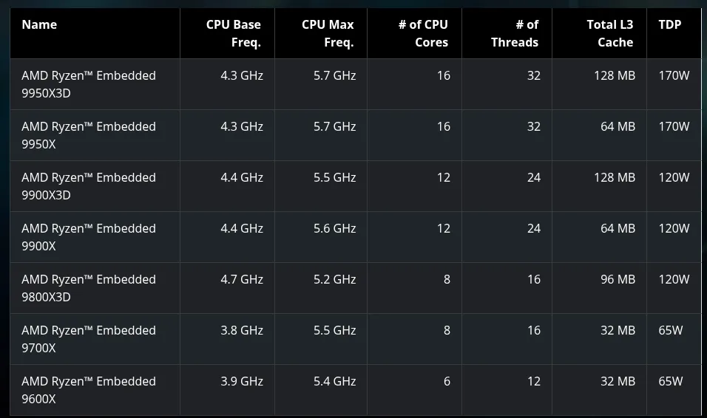Click the 5.2 GHz max frequency value
Viewport: 707px width, 418px height.
coord(334,279)
